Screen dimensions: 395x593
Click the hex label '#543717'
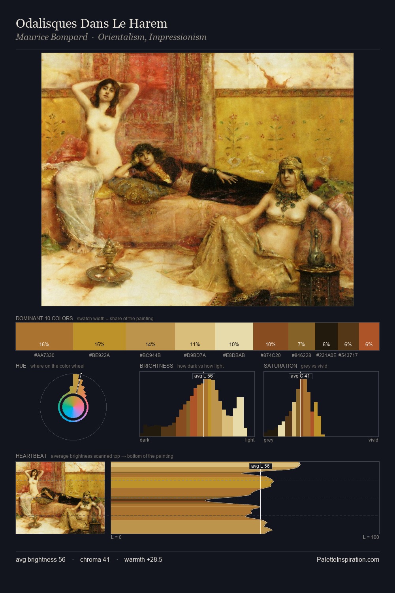(348, 355)
